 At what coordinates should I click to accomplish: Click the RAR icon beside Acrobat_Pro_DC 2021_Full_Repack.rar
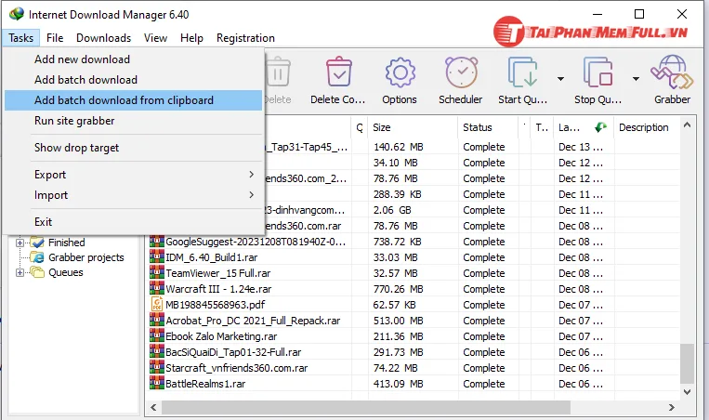click(x=156, y=320)
